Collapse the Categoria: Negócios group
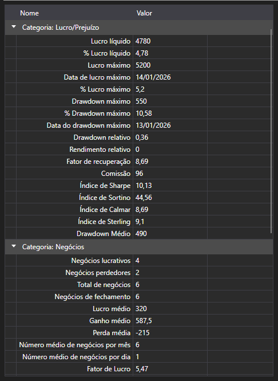This screenshot has width=278, height=381. (14, 246)
